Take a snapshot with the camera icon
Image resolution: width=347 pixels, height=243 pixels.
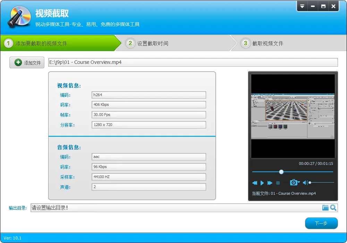pyautogui.click(x=294, y=182)
